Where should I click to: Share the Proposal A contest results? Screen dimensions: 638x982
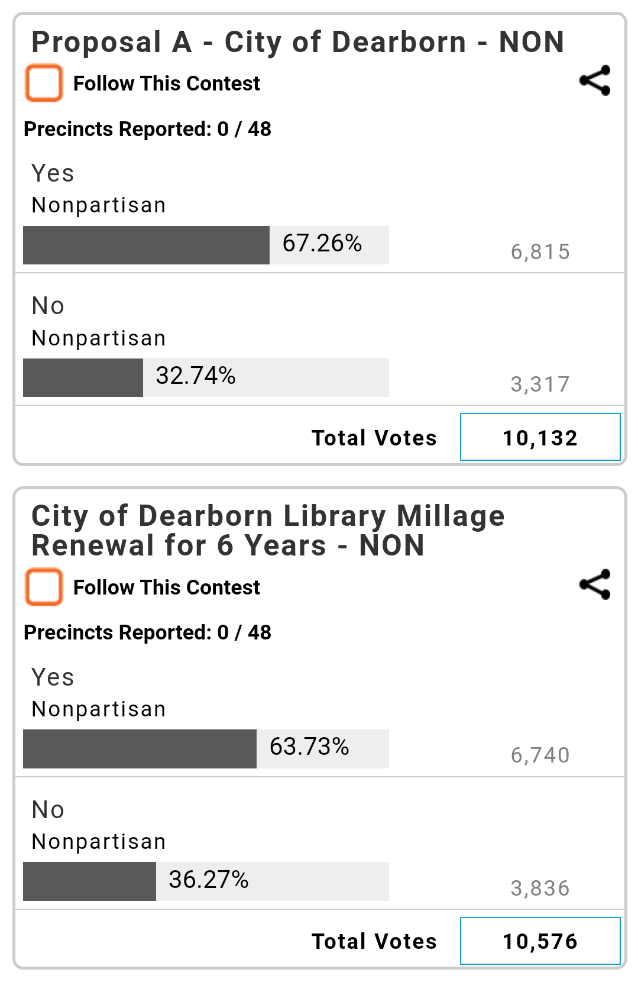(594, 80)
